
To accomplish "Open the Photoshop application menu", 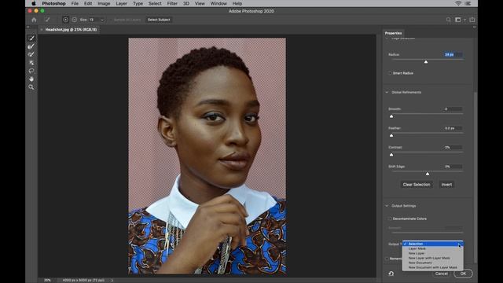I will click(x=53, y=3).
